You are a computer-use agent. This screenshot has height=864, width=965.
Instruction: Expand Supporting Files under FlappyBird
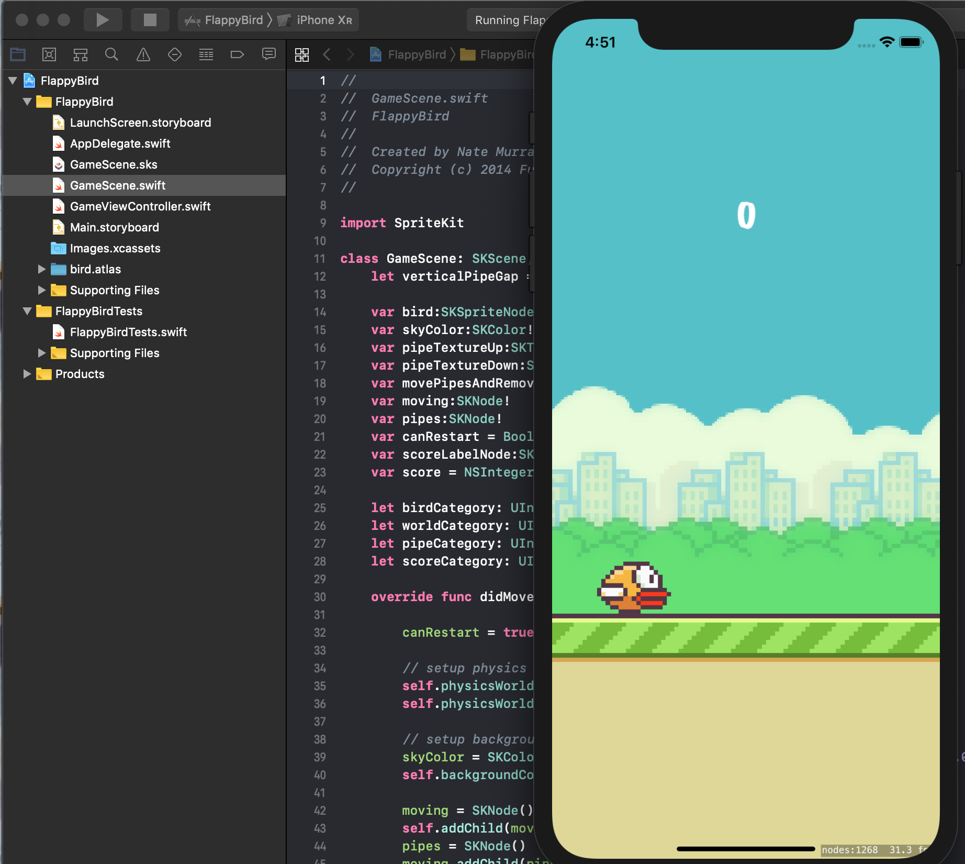[x=42, y=290]
